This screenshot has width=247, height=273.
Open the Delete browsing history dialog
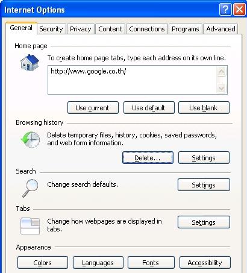tap(148, 158)
